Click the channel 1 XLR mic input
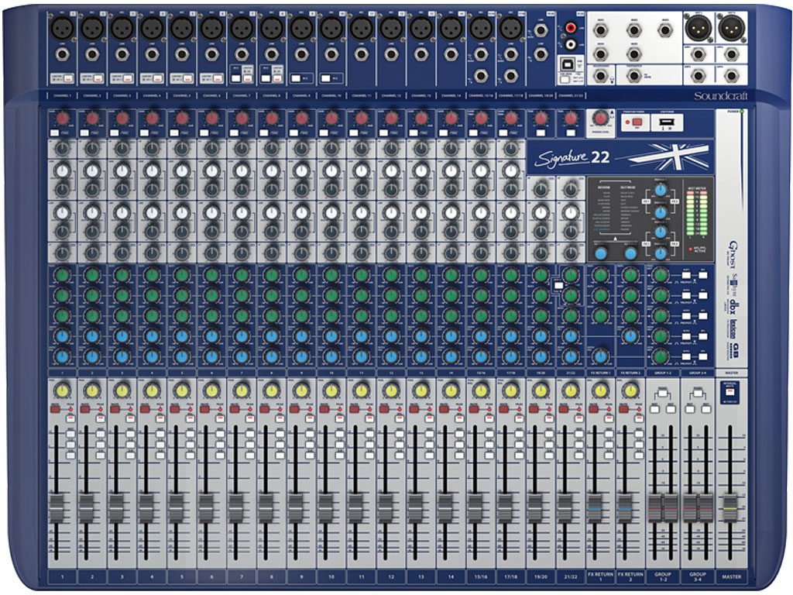This screenshot has width=793, height=595. [x=63, y=28]
